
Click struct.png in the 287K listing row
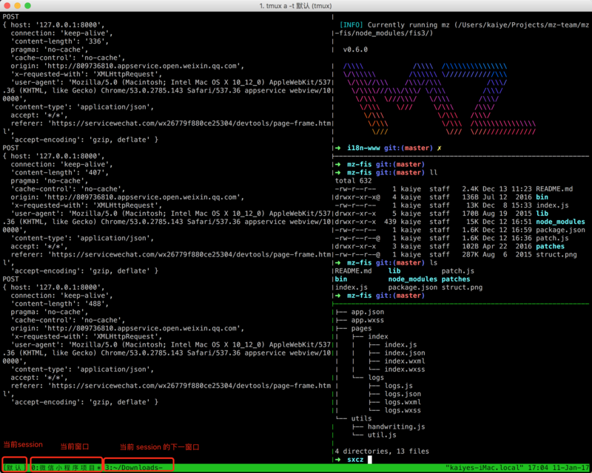[x=556, y=254]
